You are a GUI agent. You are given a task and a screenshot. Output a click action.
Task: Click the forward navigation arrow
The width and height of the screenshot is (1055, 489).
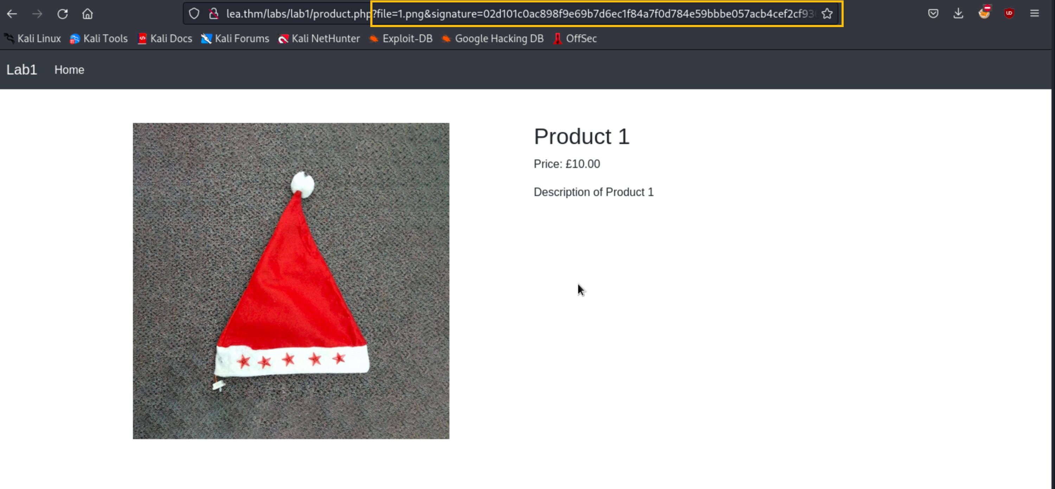click(37, 14)
